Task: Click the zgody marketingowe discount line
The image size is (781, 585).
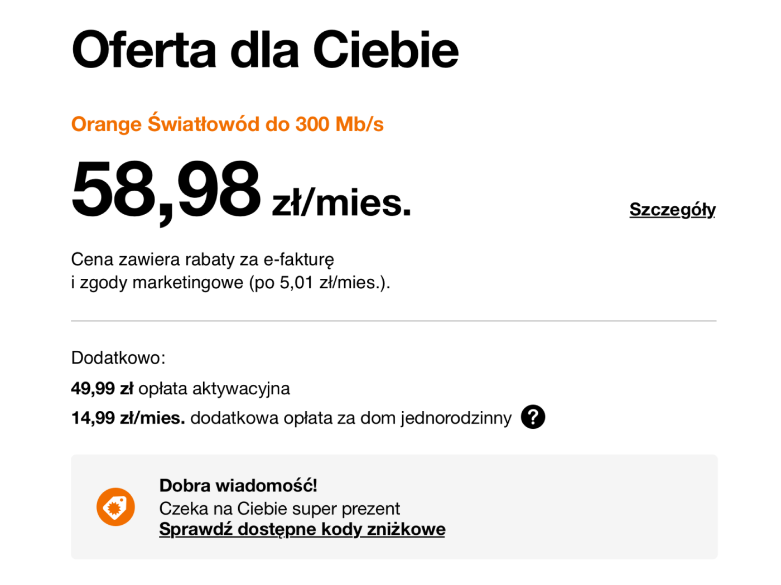Action: coord(230,283)
